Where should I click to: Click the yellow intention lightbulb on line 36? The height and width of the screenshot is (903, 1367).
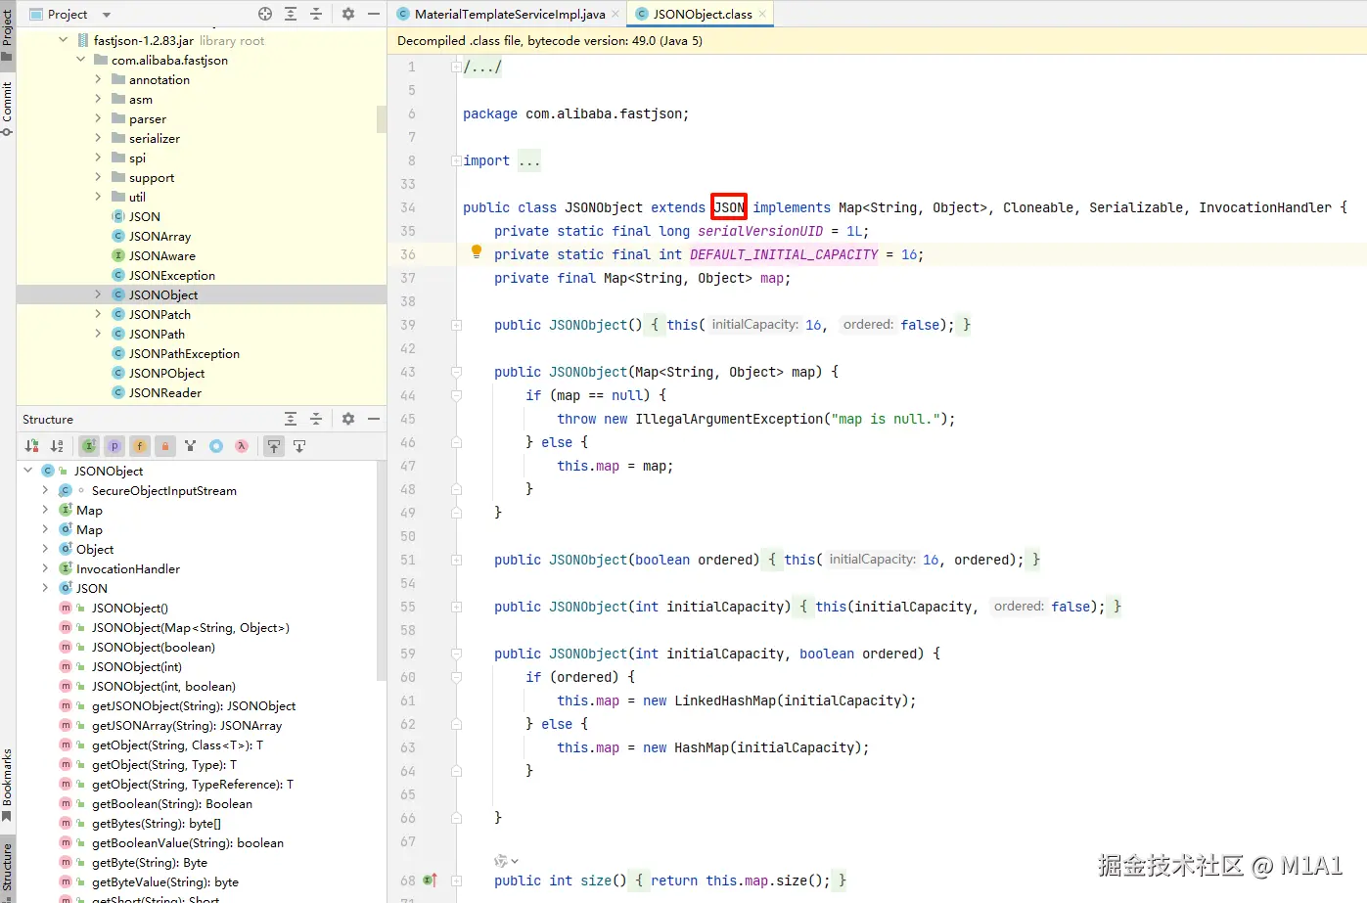[477, 251]
